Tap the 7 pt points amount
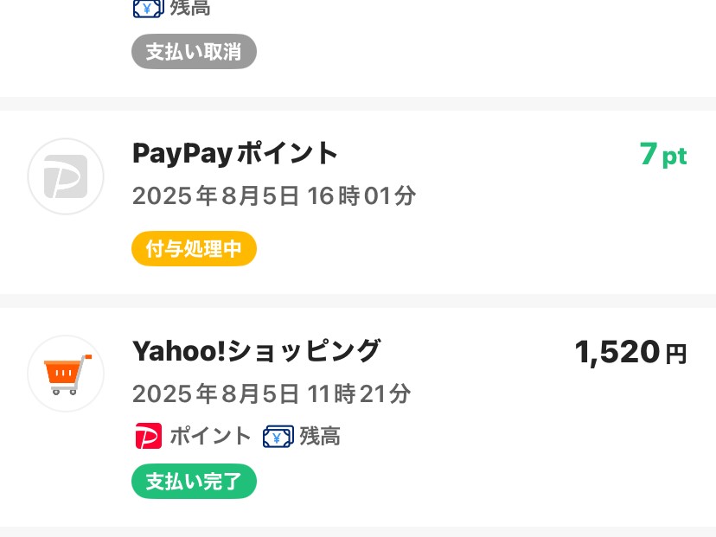 pos(663,154)
